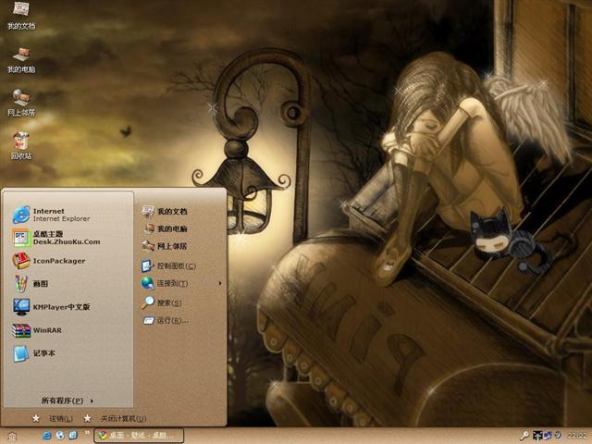Select 连接到(T) menu entry
The width and height of the screenshot is (592, 444).
[x=165, y=283]
